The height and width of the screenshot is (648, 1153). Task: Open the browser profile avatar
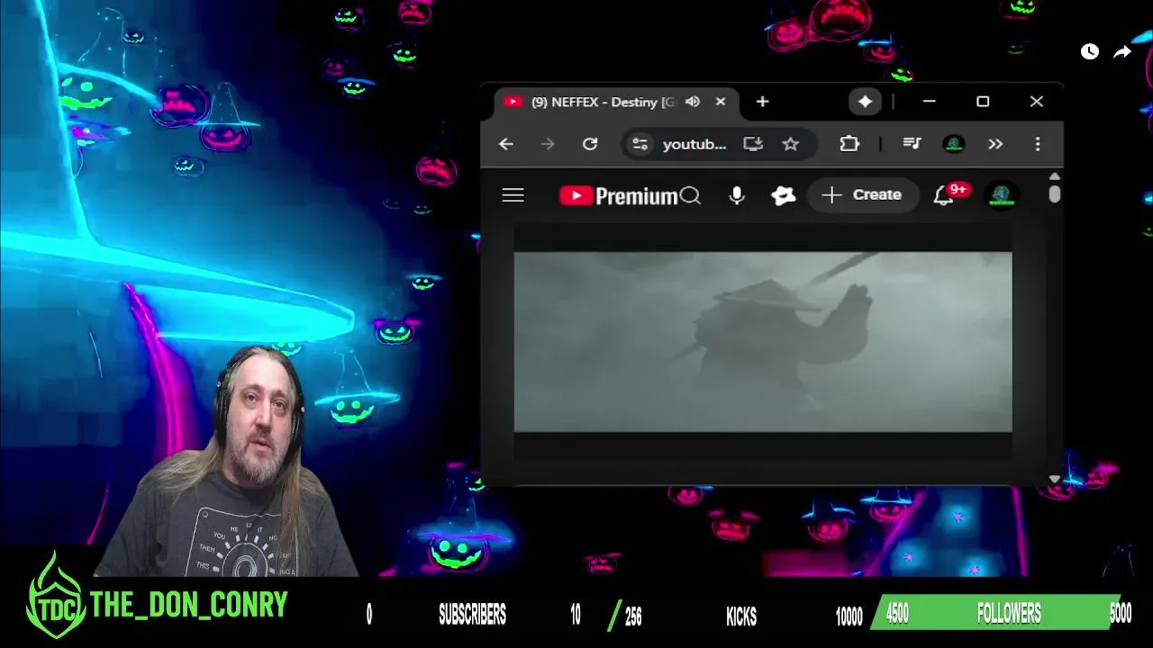954,144
